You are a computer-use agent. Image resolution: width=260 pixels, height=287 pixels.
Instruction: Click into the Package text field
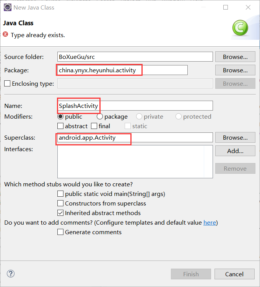[x=122, y=70]
